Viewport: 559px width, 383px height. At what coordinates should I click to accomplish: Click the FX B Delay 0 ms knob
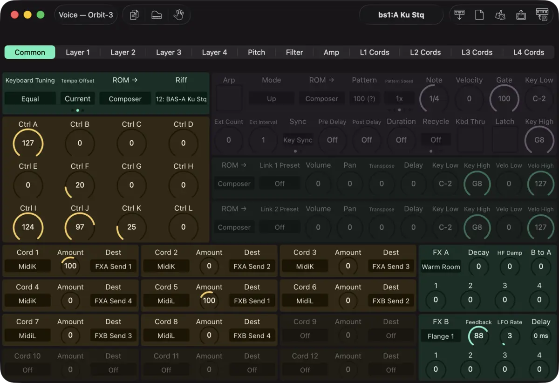click(x=541, y=335)
